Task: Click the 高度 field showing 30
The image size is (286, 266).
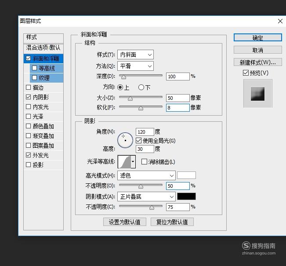Action: (145, 149)
